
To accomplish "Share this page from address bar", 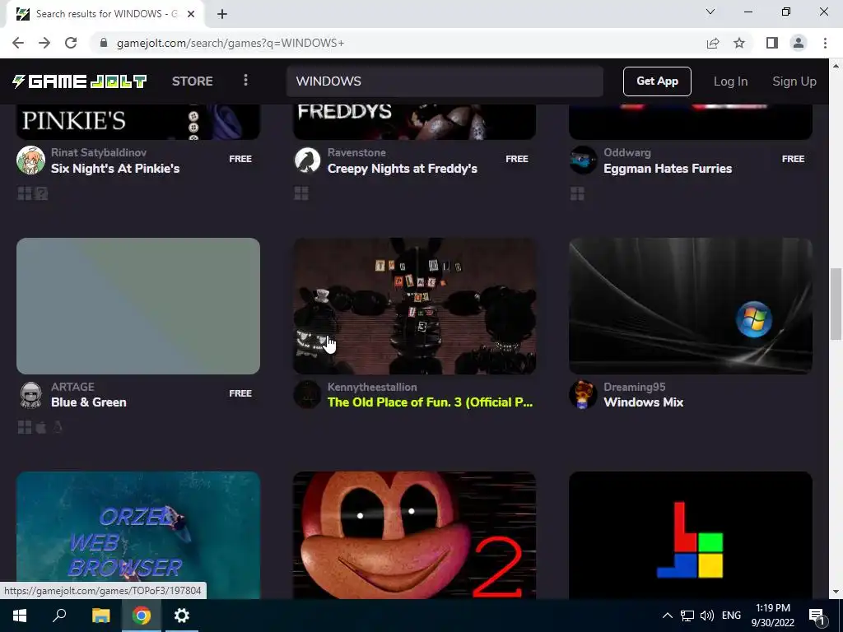I will tap(713, 43).
